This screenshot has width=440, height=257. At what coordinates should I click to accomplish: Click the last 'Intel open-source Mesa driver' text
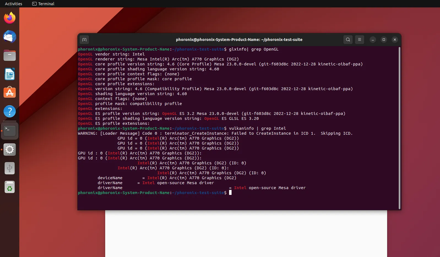(x=270, y=188)
